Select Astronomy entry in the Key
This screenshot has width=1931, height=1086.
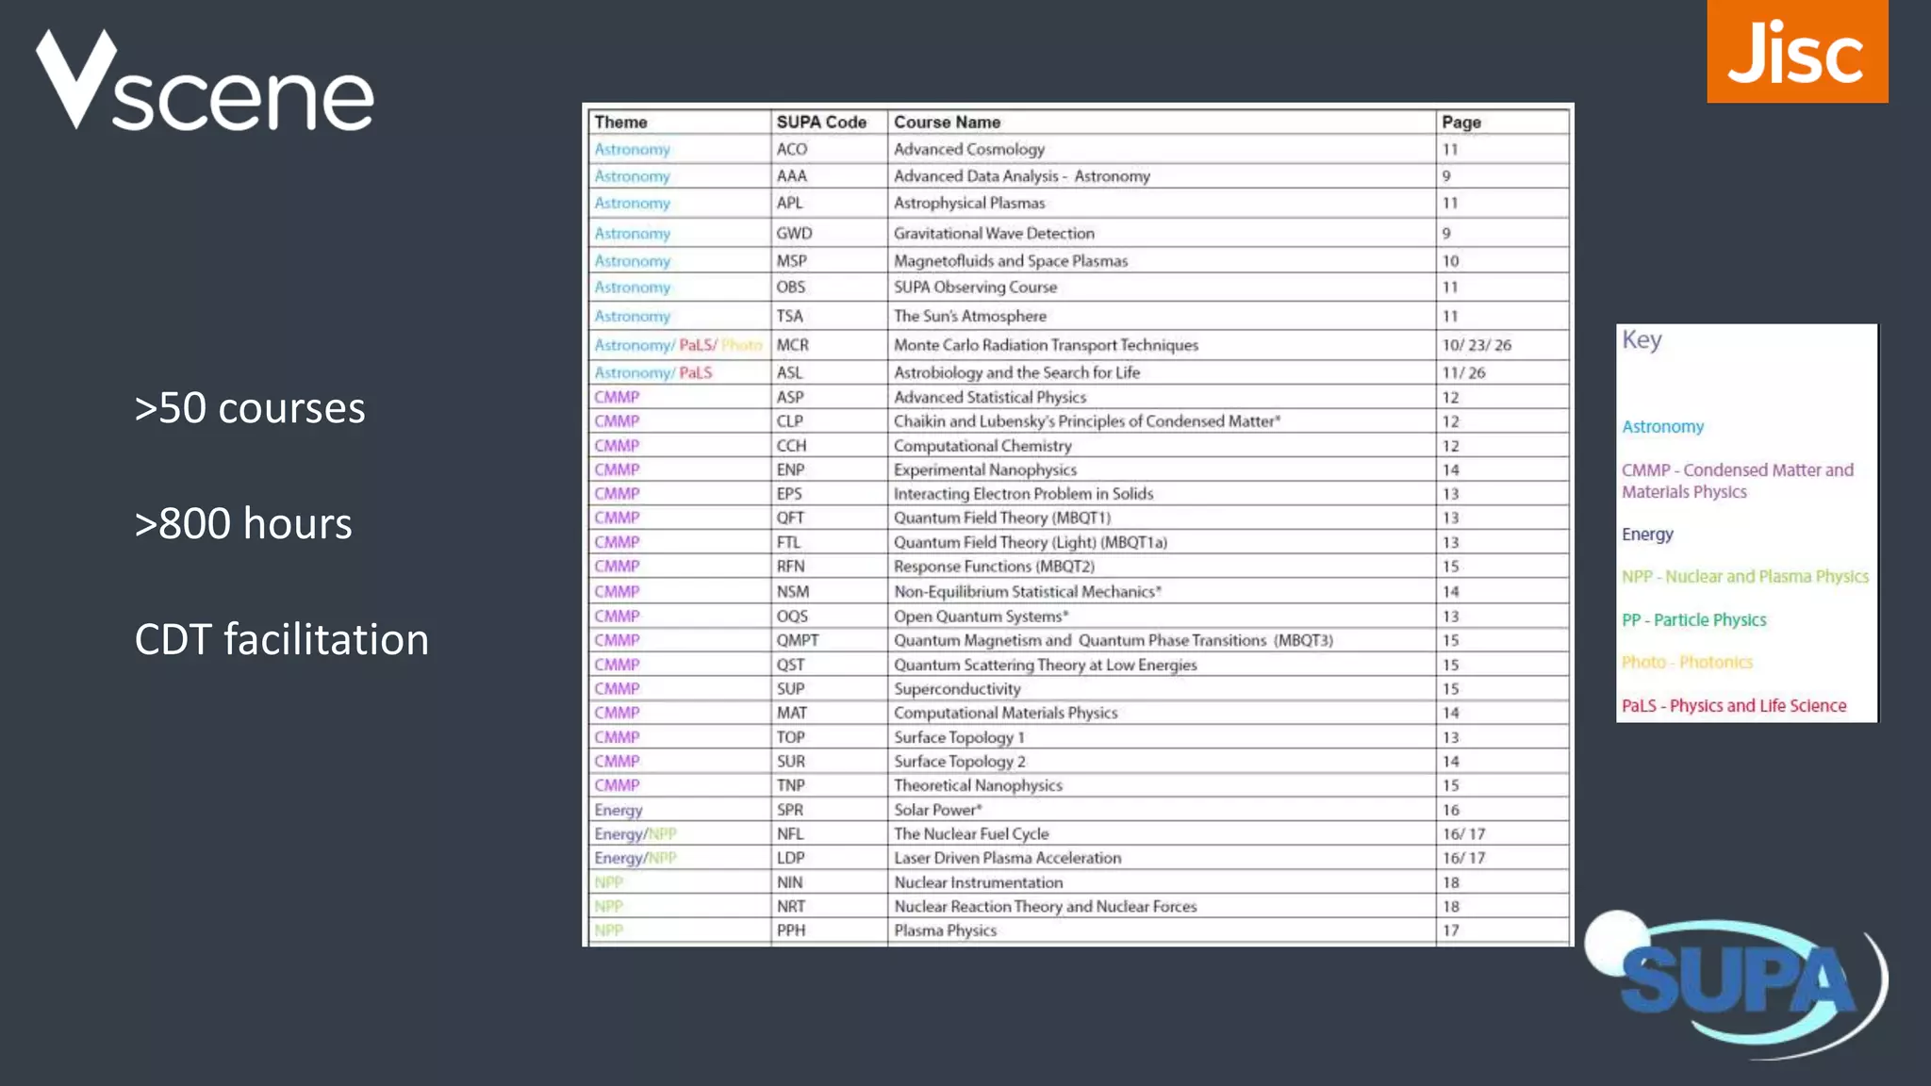click(x=1662, y=427)
